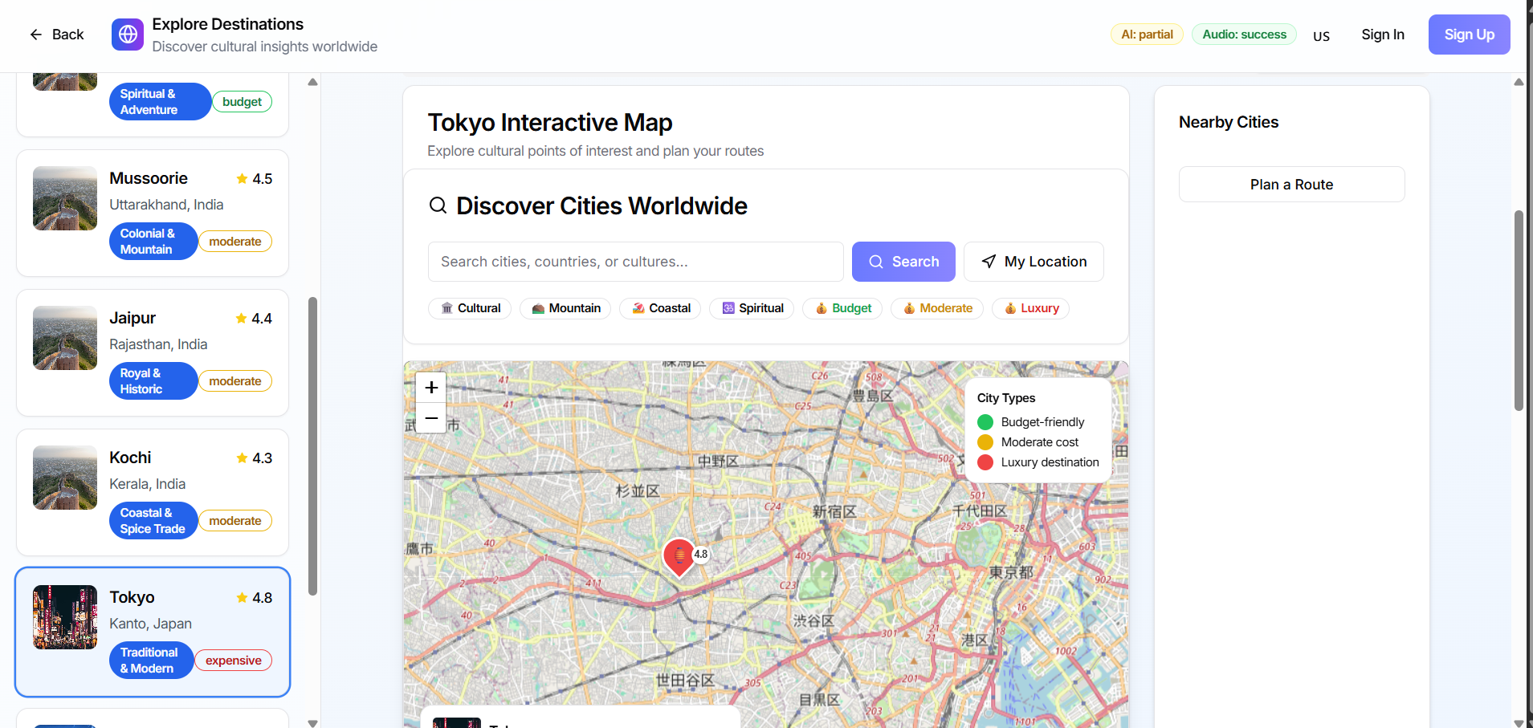Click the main page scrollbar thumb
This screenshot has height=728, width=1533.
coord(1519,311)
